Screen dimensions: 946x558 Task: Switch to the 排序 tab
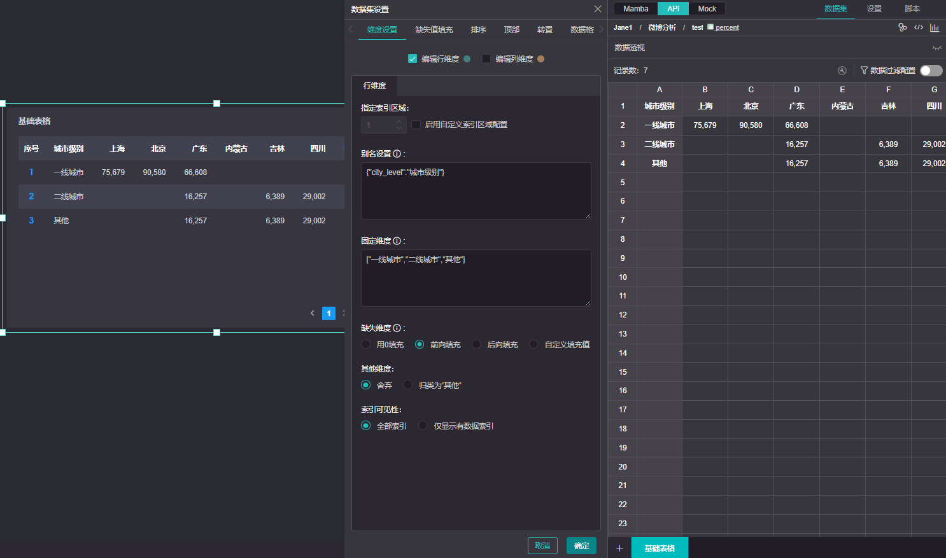tap(479, 30)
